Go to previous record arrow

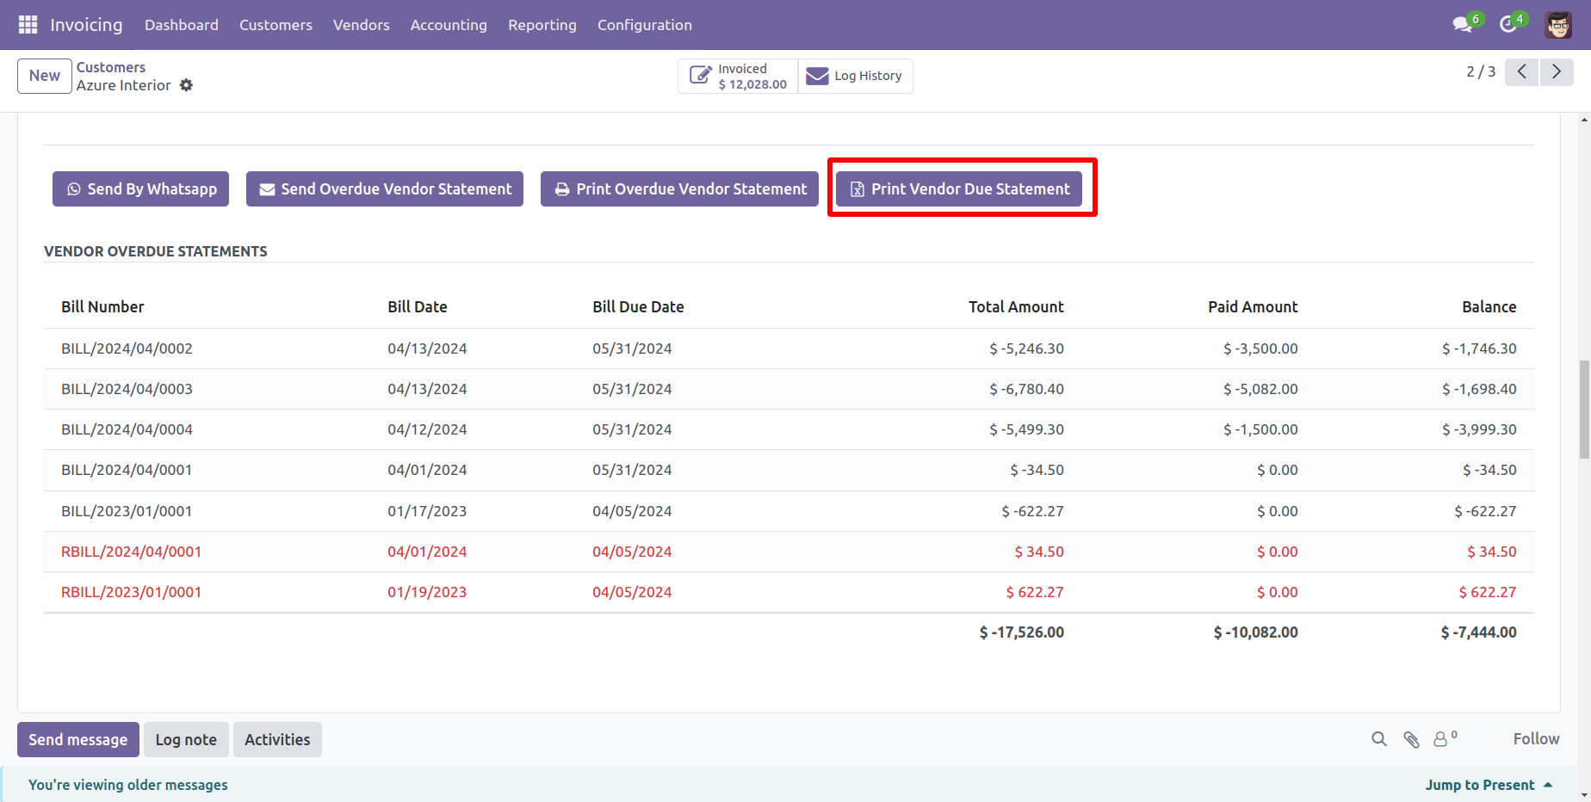coord(1522,72)
